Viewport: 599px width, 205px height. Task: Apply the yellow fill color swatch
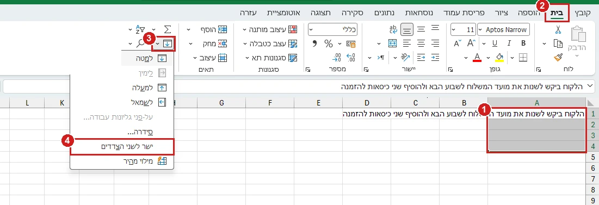click(499, 57)
